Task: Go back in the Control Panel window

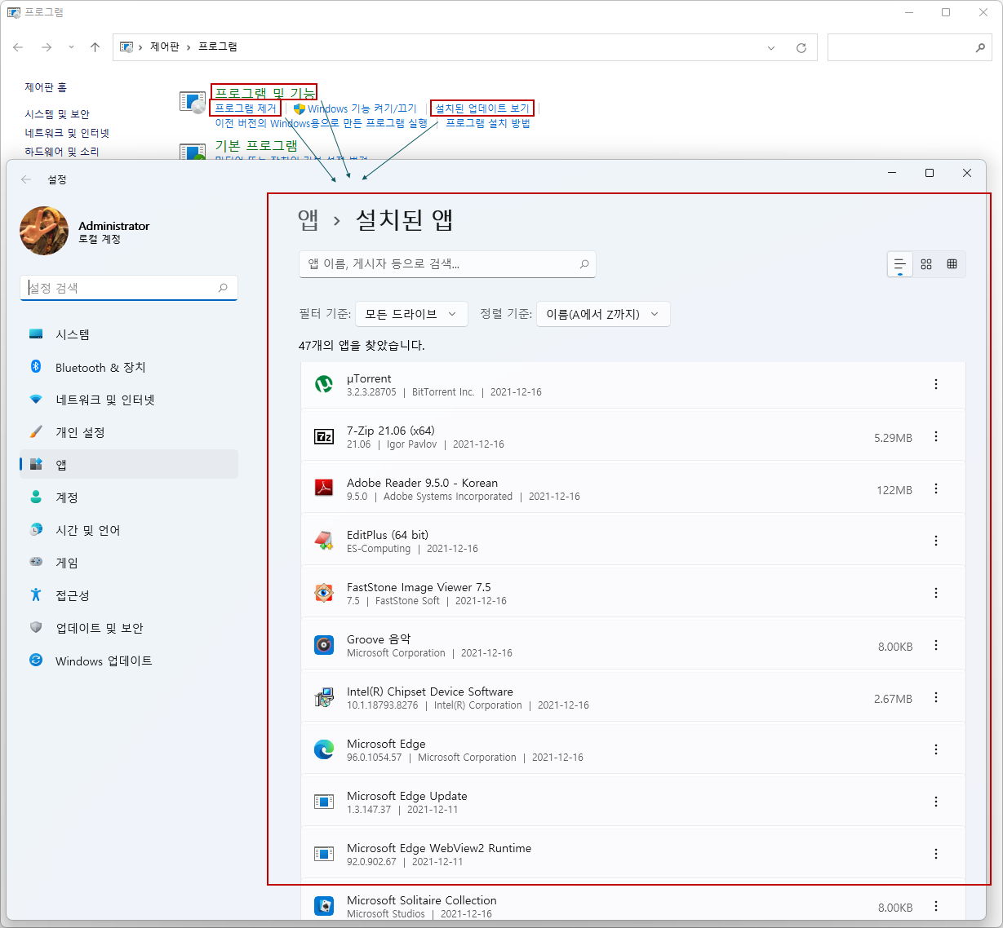Action: coord(18,47)
